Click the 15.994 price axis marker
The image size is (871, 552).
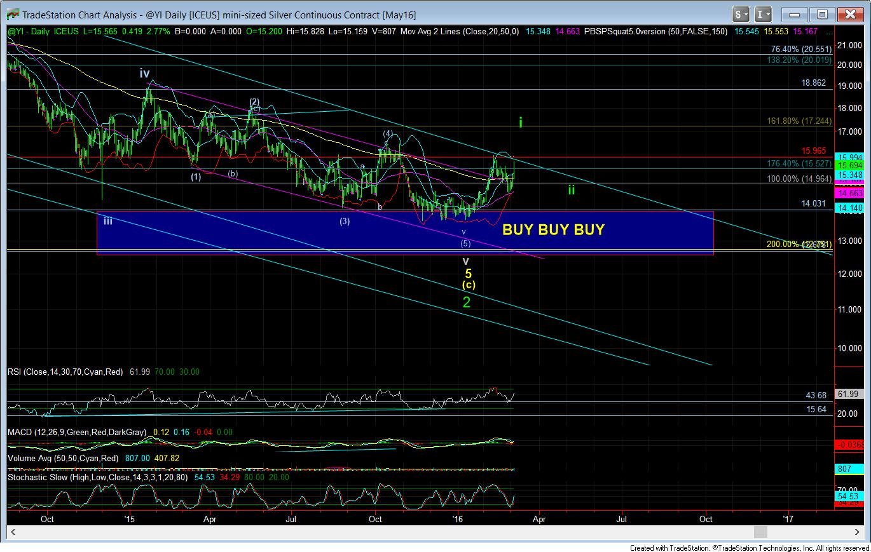851,158
